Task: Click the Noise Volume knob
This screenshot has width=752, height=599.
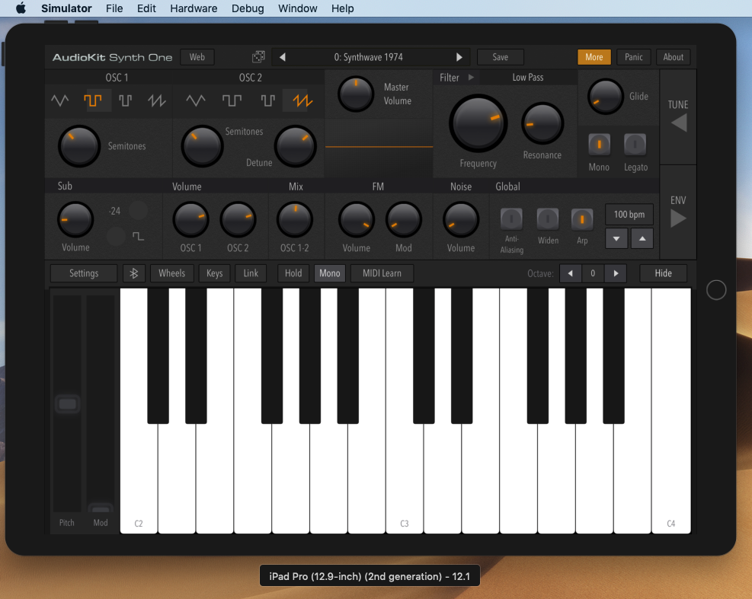Action: 460,219
